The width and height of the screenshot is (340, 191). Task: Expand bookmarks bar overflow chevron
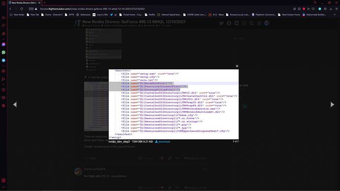[x=335, y=15]
